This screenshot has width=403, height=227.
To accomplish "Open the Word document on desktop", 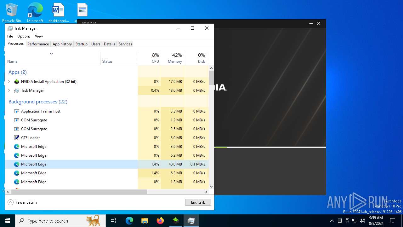I will coord(59,13).
